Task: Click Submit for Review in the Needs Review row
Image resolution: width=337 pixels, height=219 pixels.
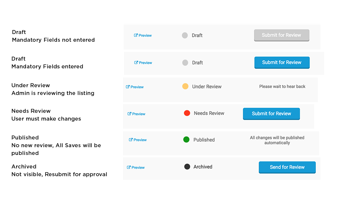Action: click(271, 114)
